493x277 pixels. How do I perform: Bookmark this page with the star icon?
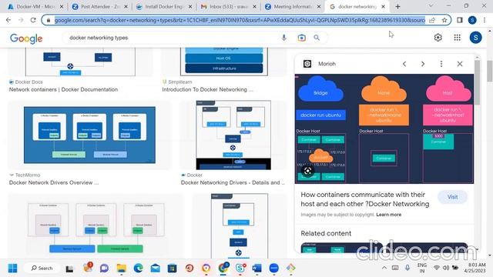click(x=444, y=20)
